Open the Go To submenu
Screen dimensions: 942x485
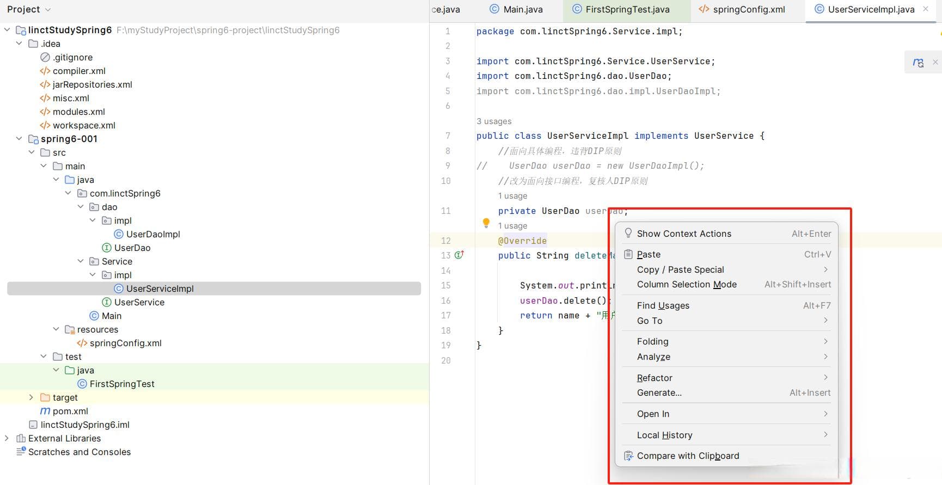pyautogui.click(x=727, y=321)
